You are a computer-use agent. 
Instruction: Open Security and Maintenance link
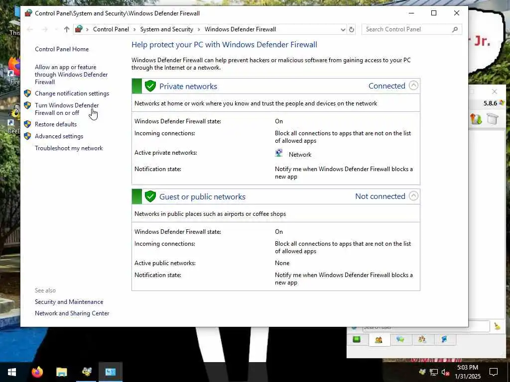[x=69, y=302]
